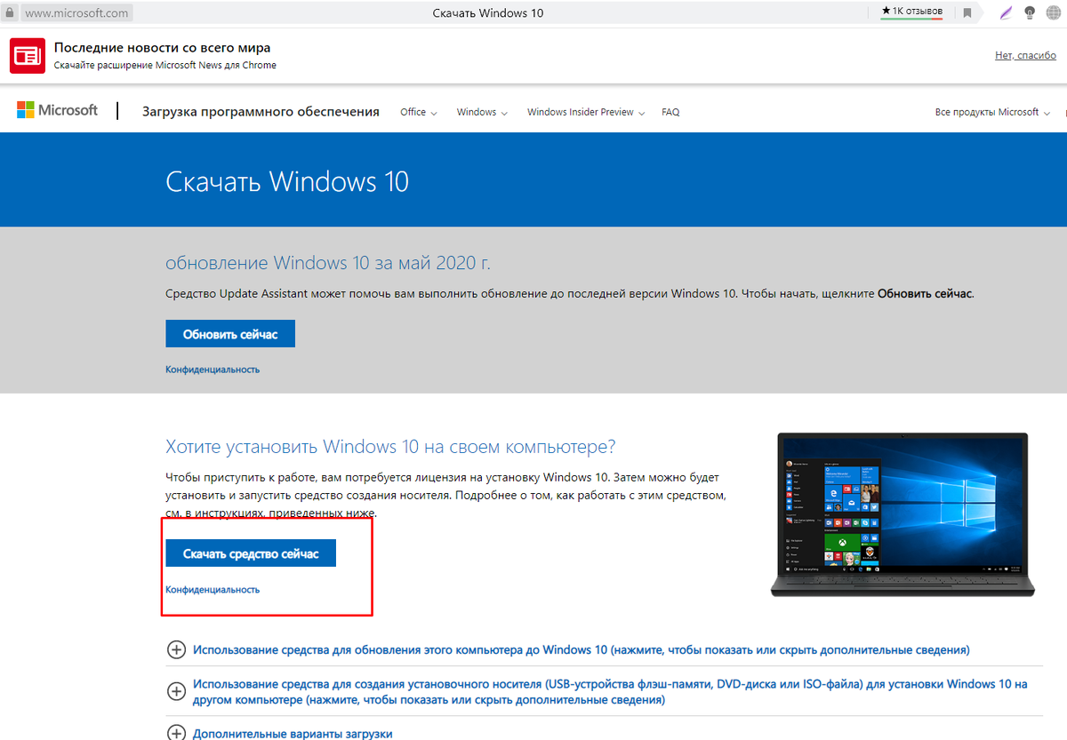Screen dimensions: 1067x740
Task: Click the Скачать средство сейчас button
Action: [x=251, y=553]
